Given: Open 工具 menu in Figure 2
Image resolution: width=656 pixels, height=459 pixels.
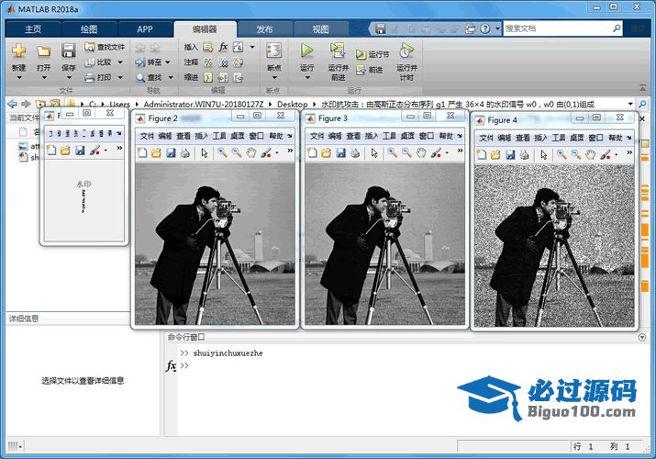Looking at the screenshot, I should tap(218, 136).
